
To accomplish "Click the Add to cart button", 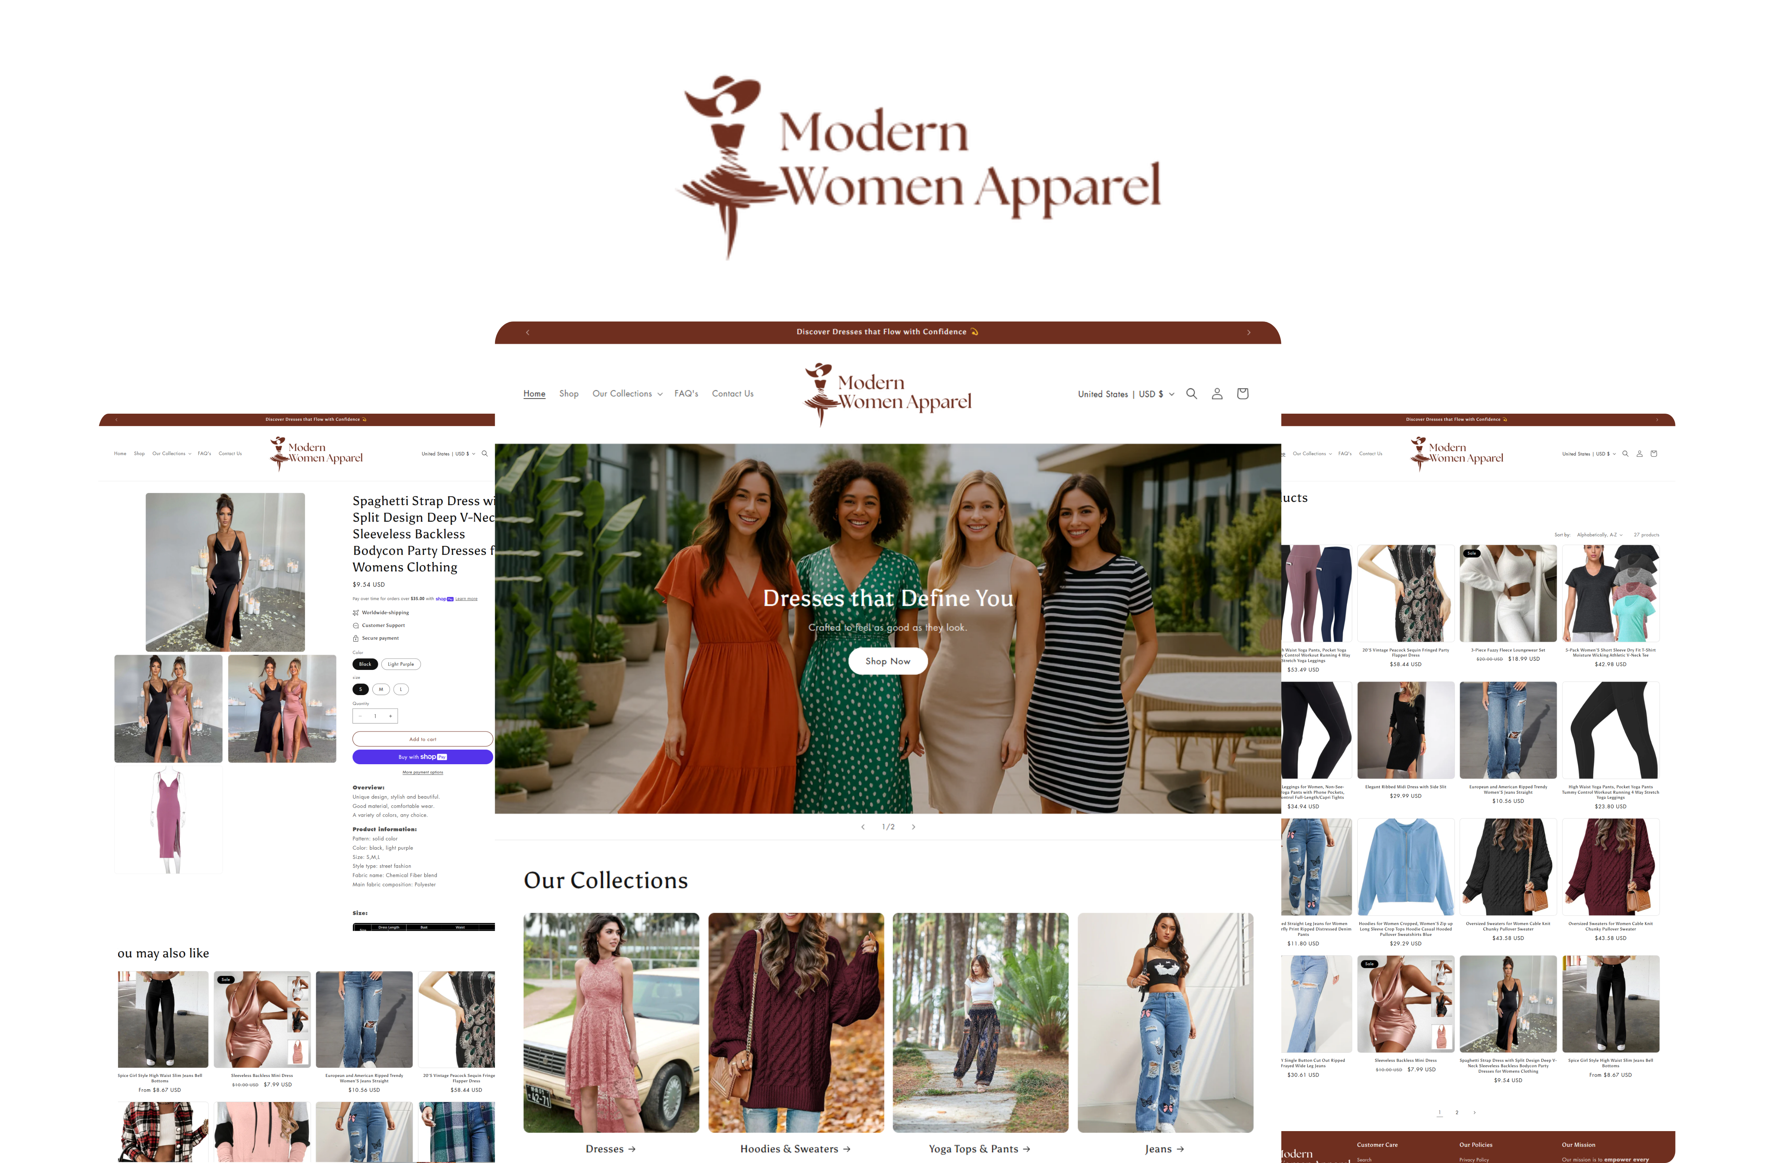I will (422, 739).
